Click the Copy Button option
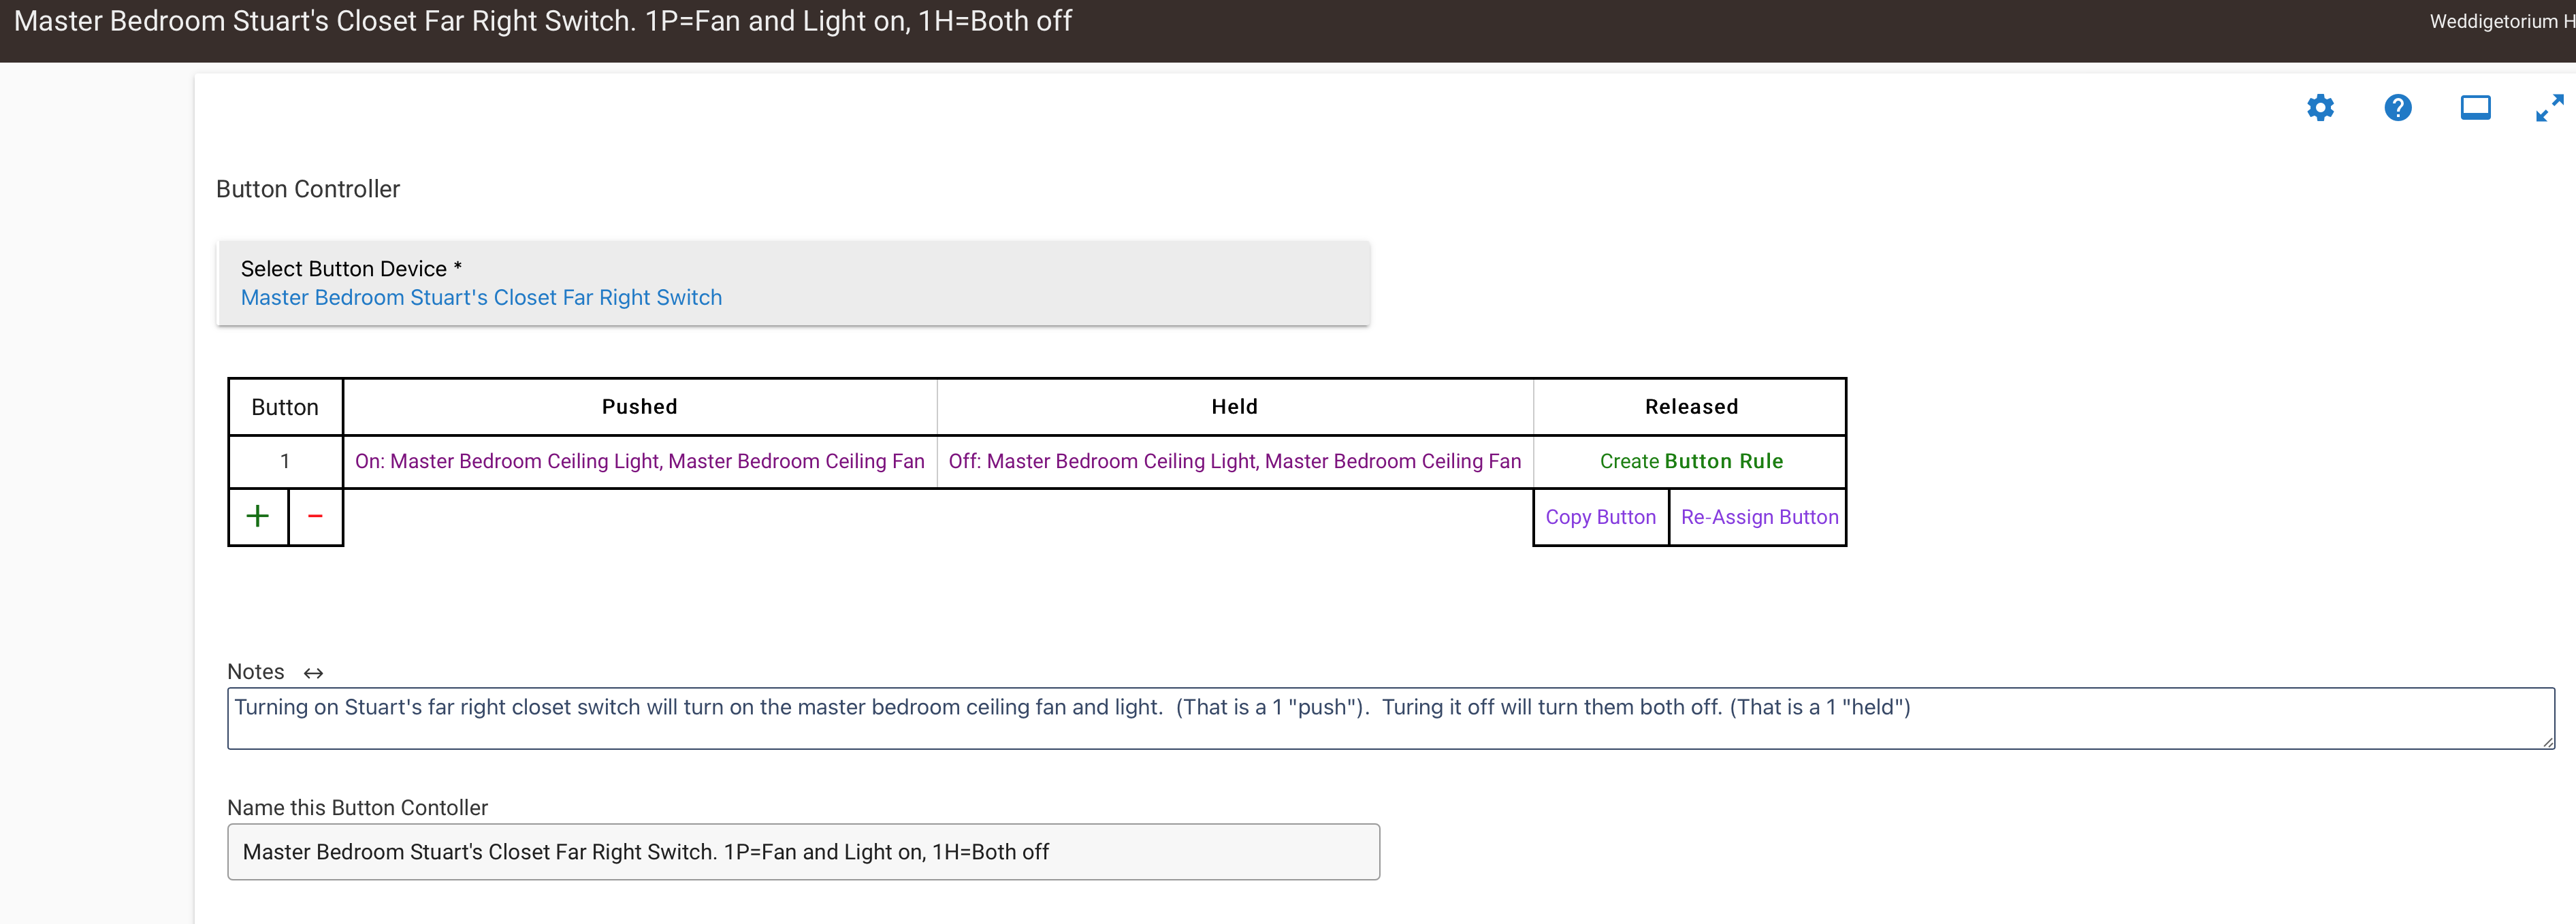Image resolution: width=2576 pixels, height=924 pixels. point(1600,517)
